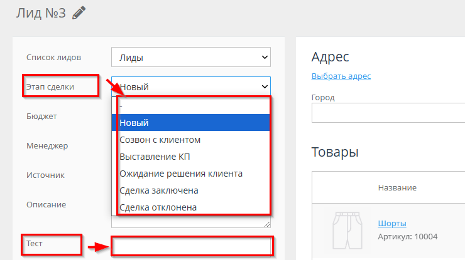Select Сделка отклонена option
Image resolution: width=465 pixels, height=260 pixels.
pos(190,207)
